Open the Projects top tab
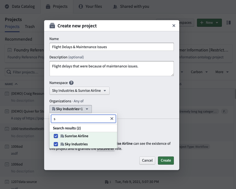 point(57,7)
